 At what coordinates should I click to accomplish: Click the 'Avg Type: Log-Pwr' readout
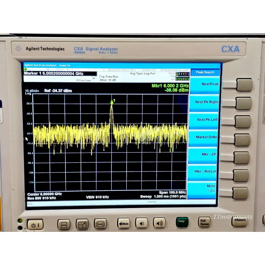(x=143, y=73)
